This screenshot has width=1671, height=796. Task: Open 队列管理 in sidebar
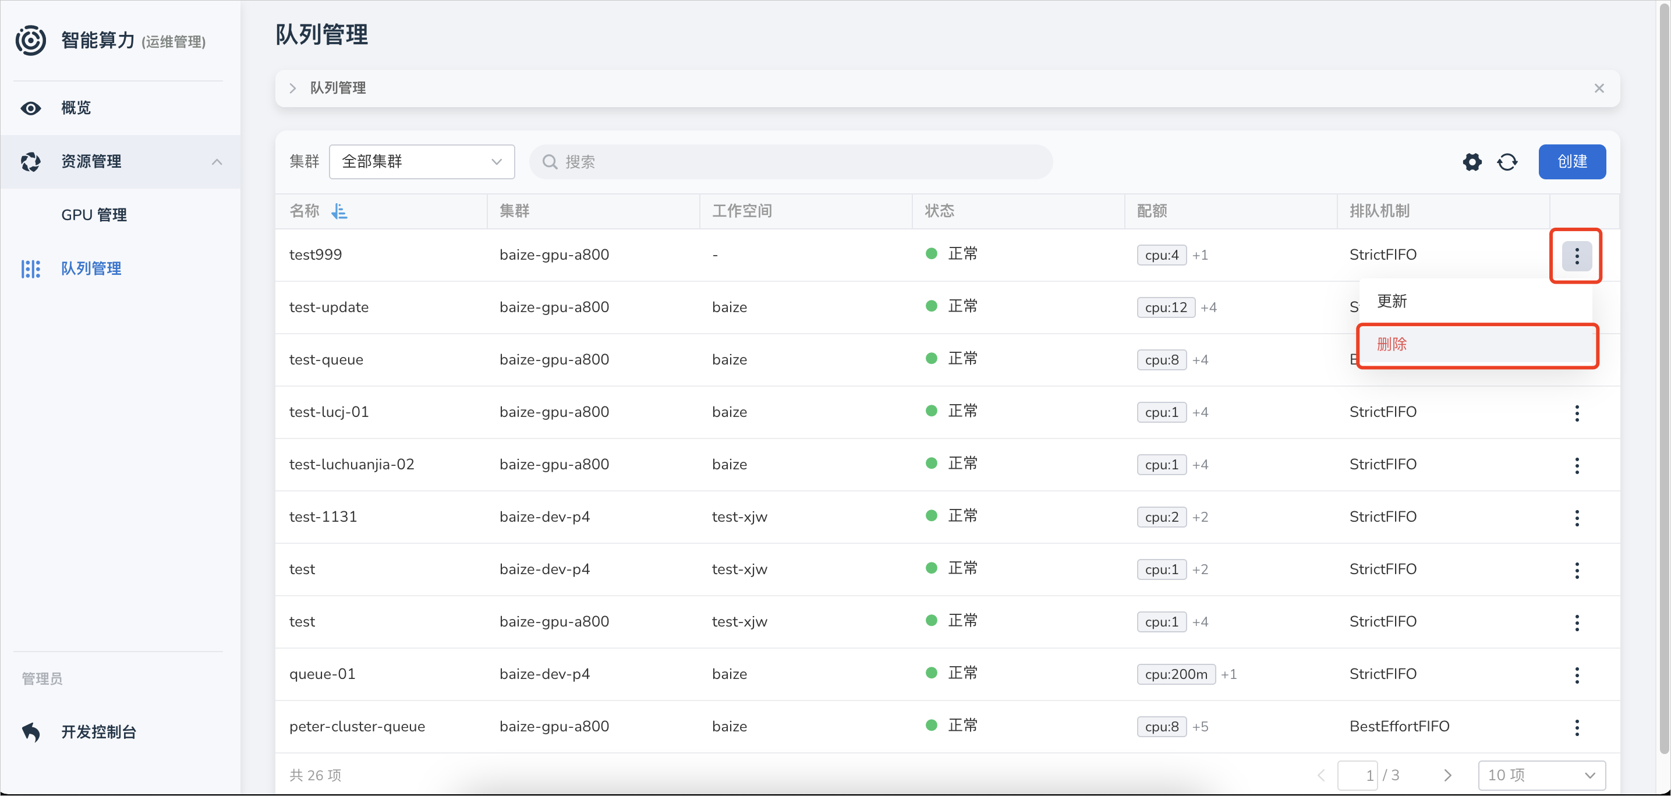[x=91, y=268]
